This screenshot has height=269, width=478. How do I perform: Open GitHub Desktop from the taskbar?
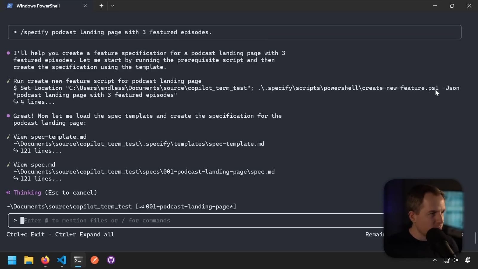(111, 260)
